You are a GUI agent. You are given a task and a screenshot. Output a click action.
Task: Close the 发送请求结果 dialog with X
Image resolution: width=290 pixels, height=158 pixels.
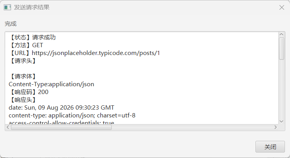tap(282, 7)
